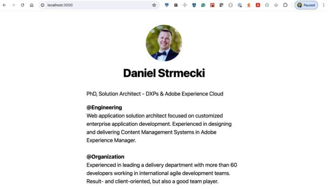Open Chrome three-dot menu

tap(323, 5)
